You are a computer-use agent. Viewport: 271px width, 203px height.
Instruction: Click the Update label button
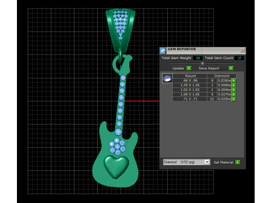point(178,68)
